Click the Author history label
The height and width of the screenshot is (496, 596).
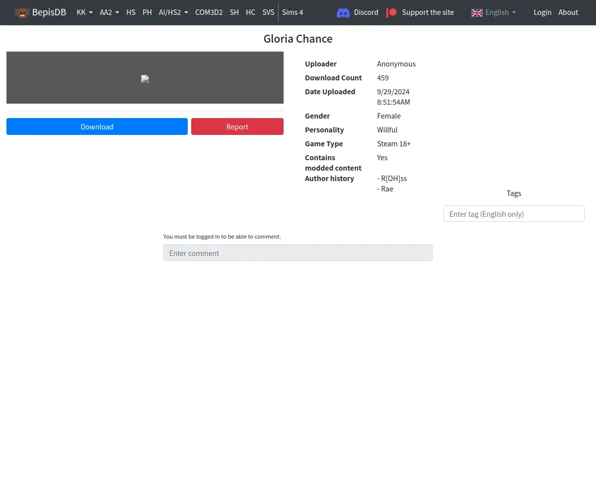pyautogui.click(x=330, y=179)
